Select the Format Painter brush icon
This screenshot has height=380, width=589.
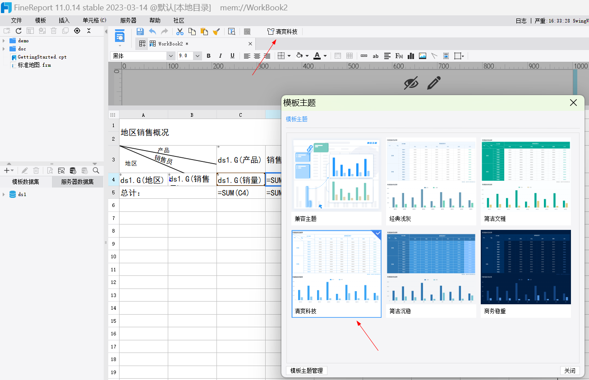tap(216, 32)
